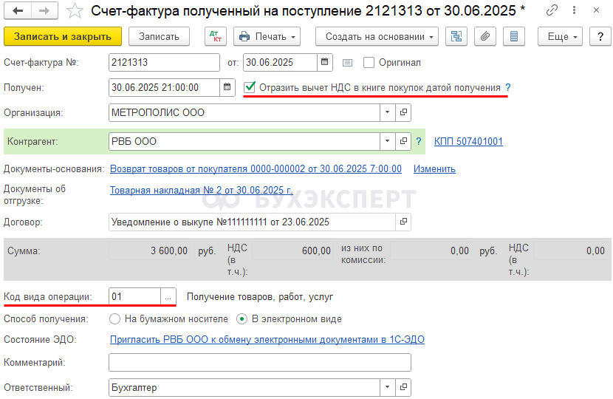Click the Код вида операции field

tap(135, 296)
